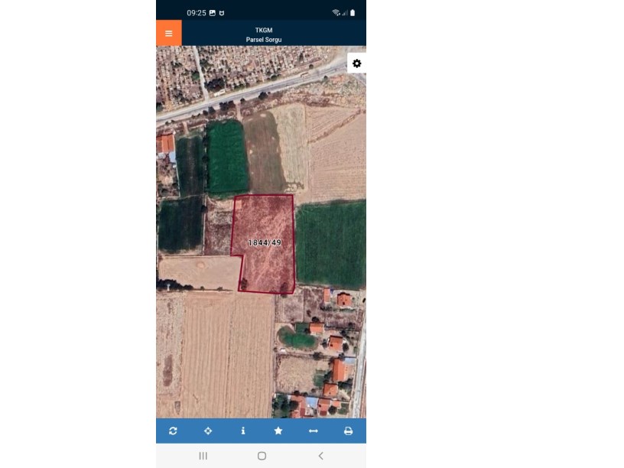Screen dimensions: 624x468
Task: Select the large green field beside highlighted parcel
Action: click(330, 243)
